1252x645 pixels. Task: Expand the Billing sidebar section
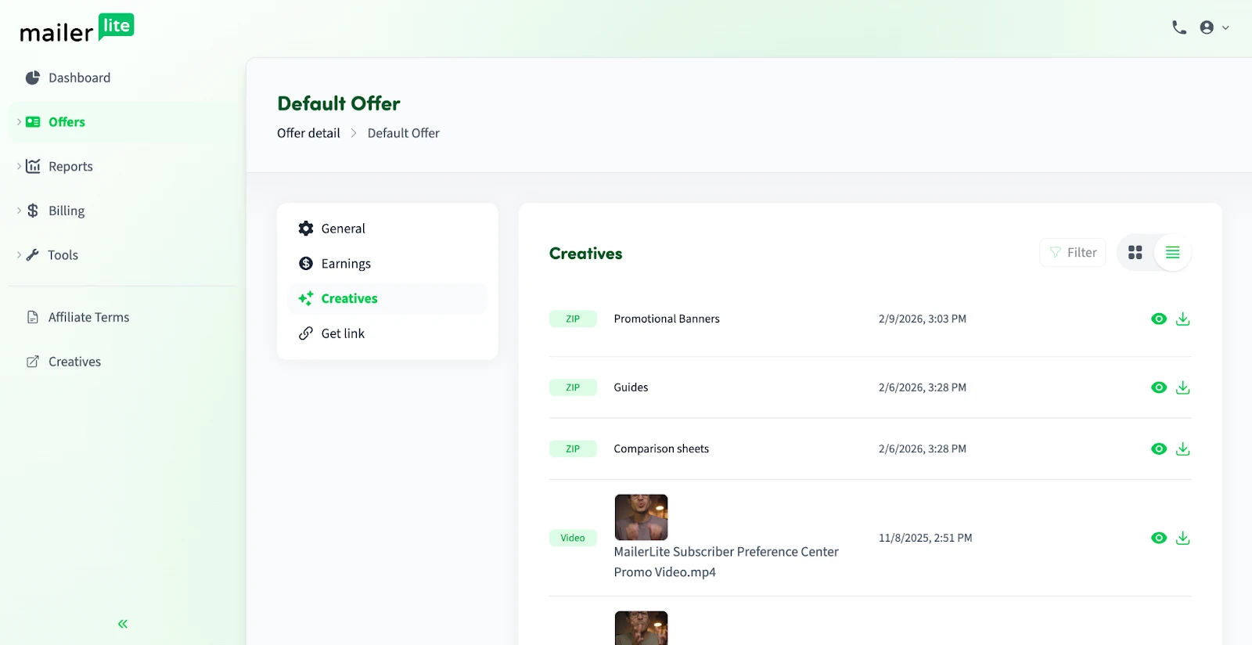[x=66, y=211]
